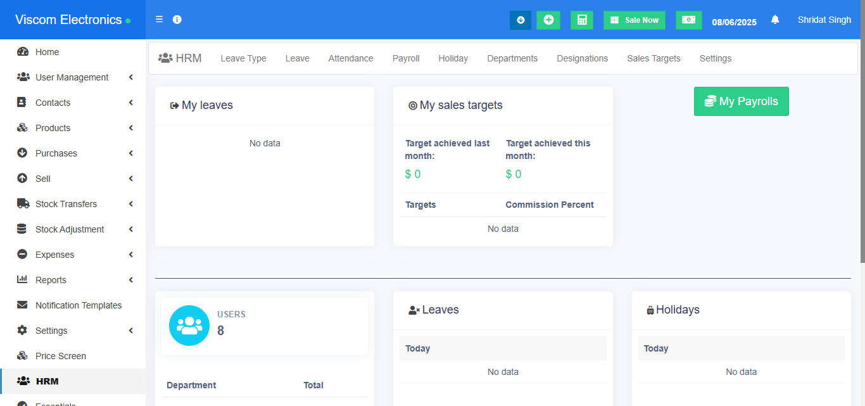Go to Home in the sidebar
Viewport: 865px width, 406px height.
coord(47,52)
